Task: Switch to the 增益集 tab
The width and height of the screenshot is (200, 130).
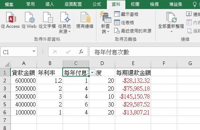Action: pos(176,4)
